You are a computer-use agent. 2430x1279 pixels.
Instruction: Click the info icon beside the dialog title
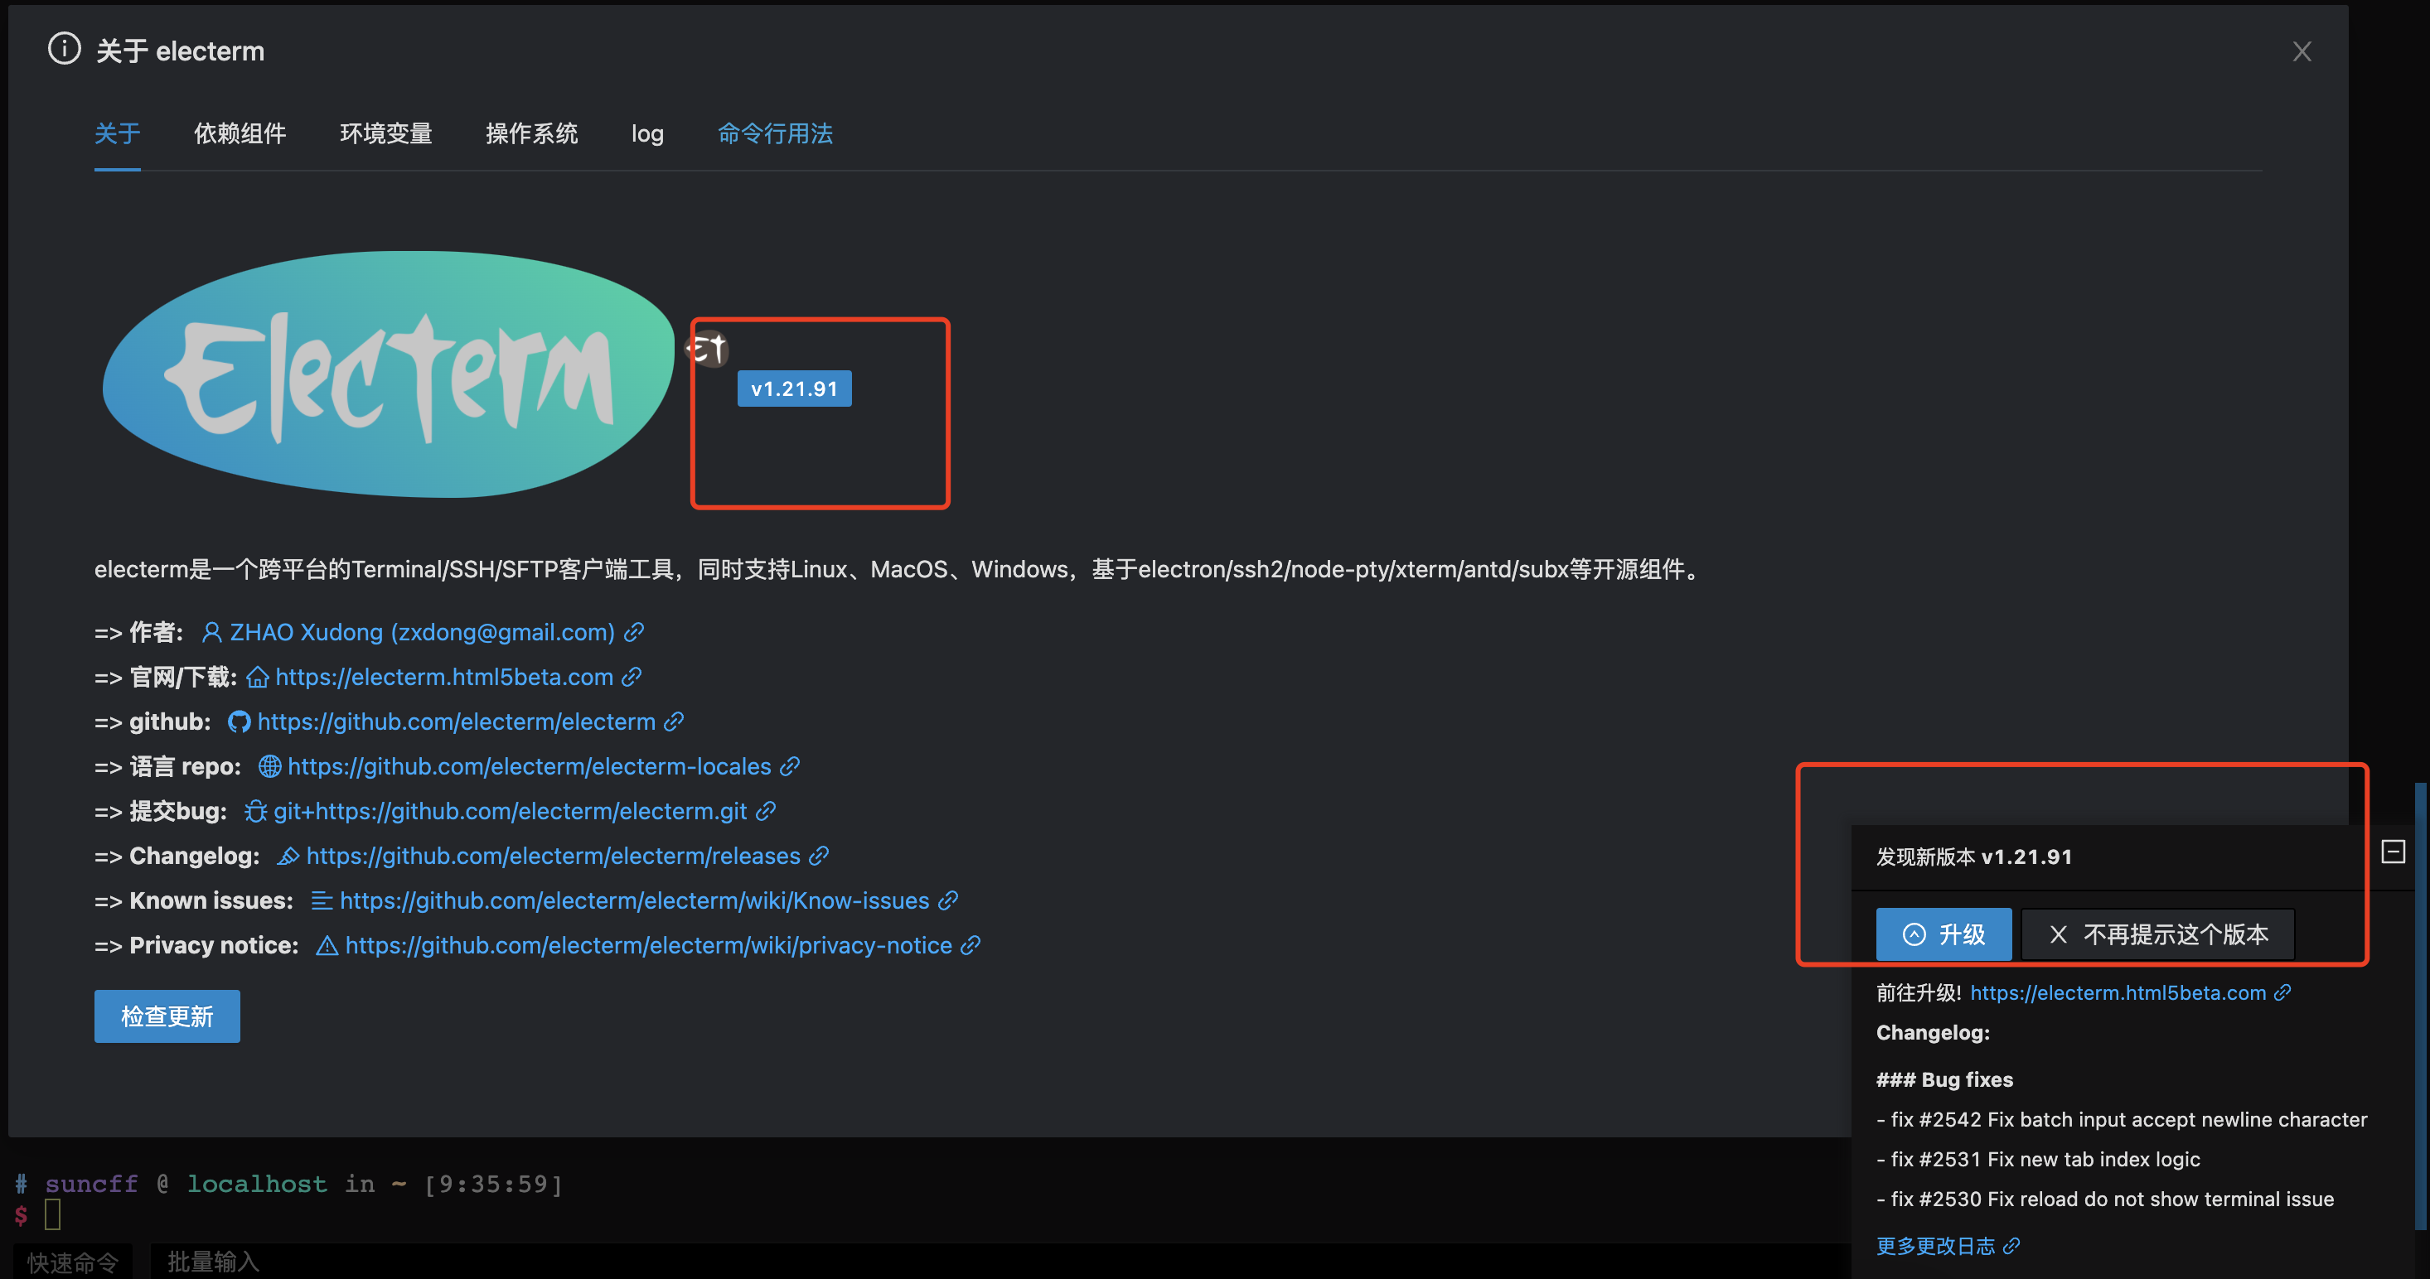[64, 49]
